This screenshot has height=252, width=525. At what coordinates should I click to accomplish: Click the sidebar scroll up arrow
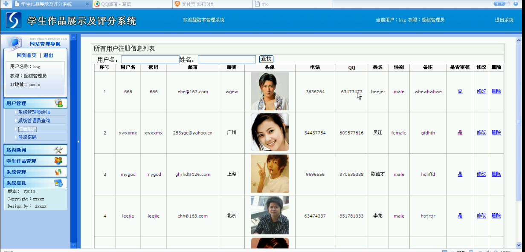73,37
